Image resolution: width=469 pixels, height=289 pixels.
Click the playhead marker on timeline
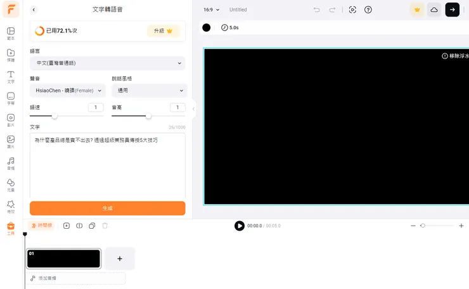click(x=25, y=234)
